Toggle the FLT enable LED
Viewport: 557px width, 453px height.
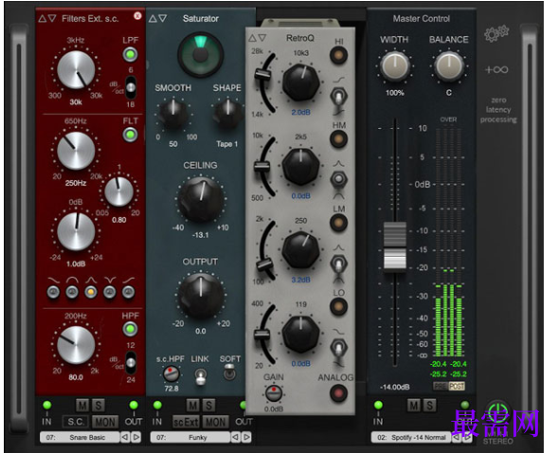(130, 135)
